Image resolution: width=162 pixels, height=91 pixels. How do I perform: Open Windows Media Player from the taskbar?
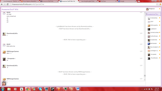[15, 89]
